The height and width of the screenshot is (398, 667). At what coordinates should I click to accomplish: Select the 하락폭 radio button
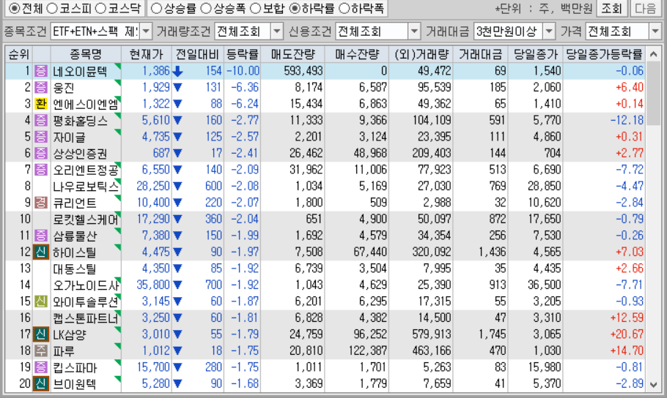(344, 8)
